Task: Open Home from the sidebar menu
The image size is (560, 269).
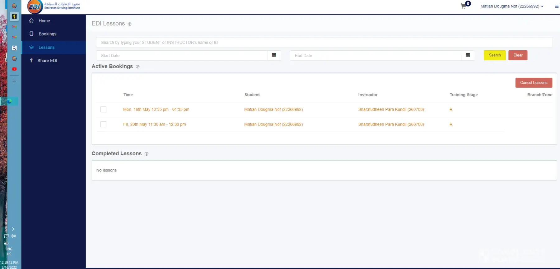Action: [44, 21]
